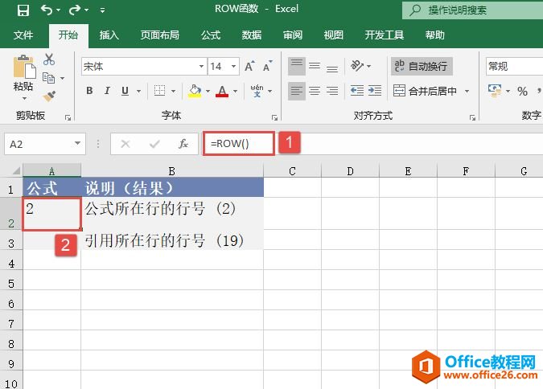Toggle Align Right horizontal alignment
The width and height of the screenshot is (543, 389).
pos(332,91)
